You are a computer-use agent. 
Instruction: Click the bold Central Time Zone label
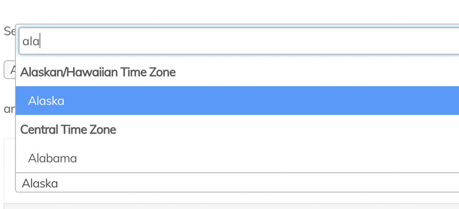(x=69, y=130)
